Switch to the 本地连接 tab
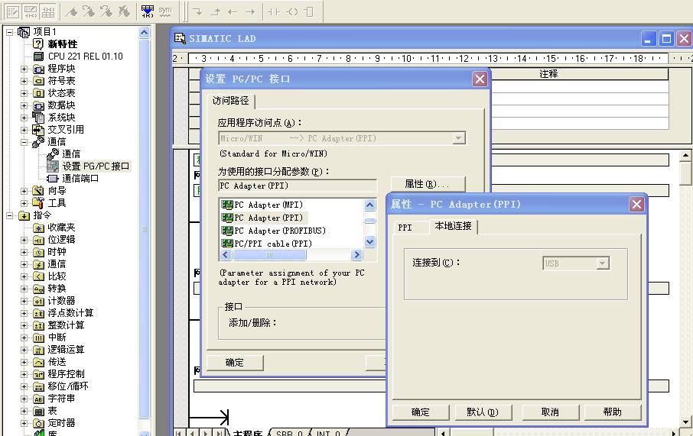The image size is (693, 436). (454, 227)
